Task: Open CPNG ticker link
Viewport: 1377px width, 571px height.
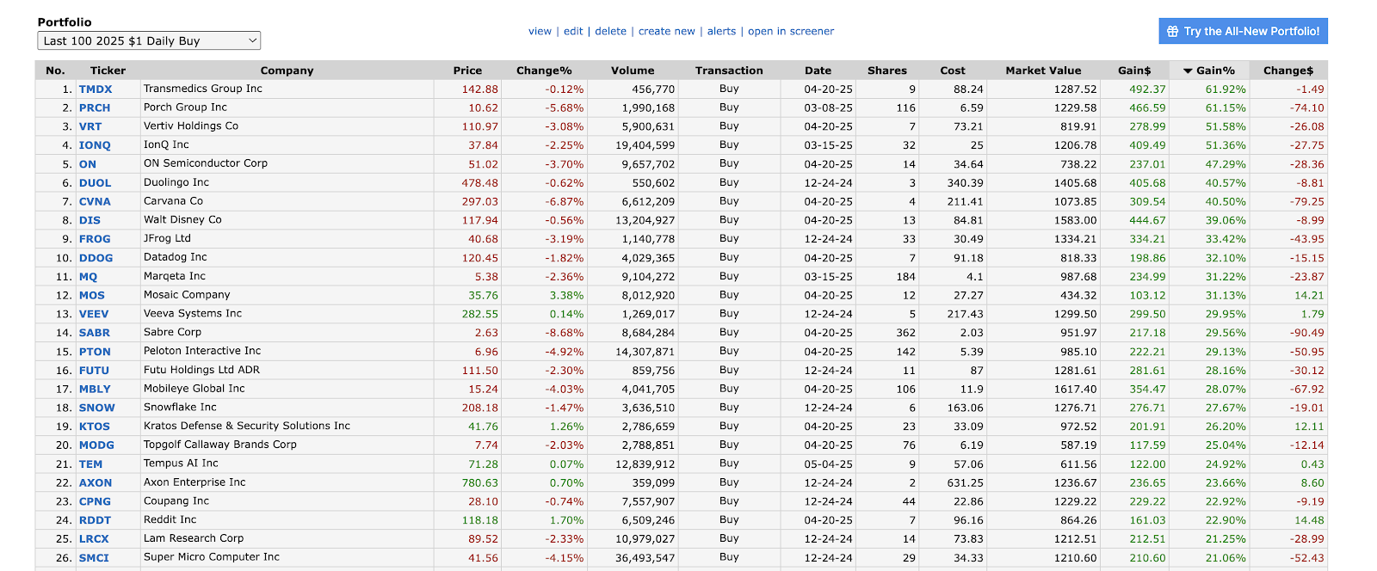Action: (x=95, y=501)
